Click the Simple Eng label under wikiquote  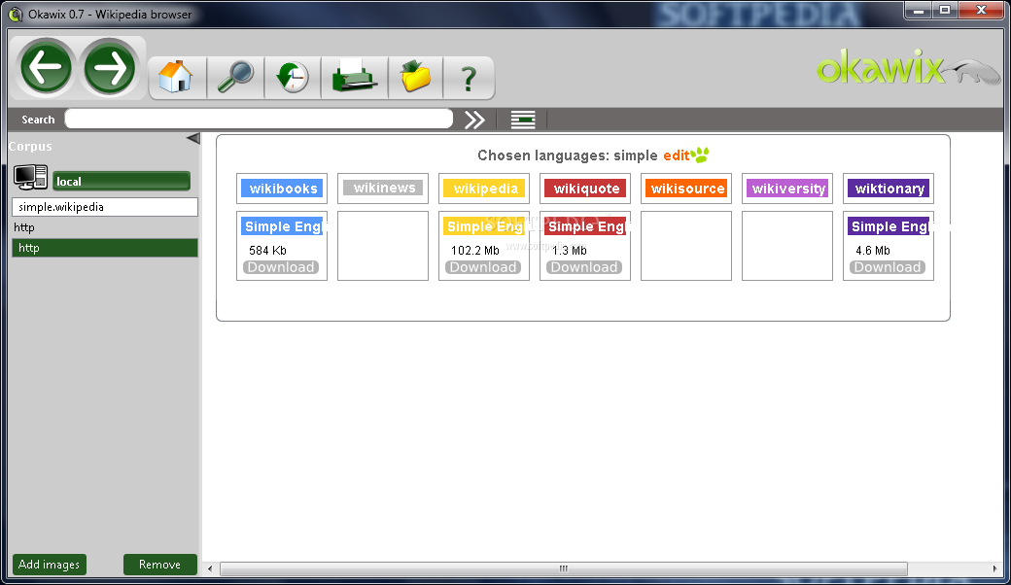coord(585,226)
